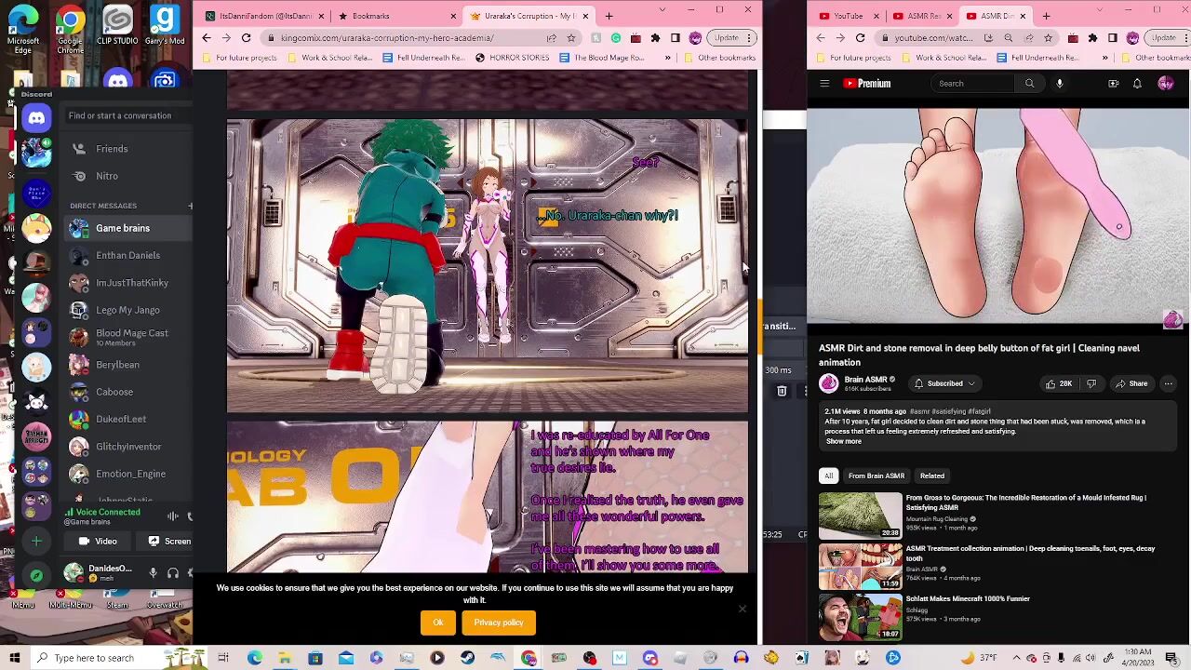Open YouTube create video icon
The width and height of the screenshot is (1191, 670).
point(1113,84)
